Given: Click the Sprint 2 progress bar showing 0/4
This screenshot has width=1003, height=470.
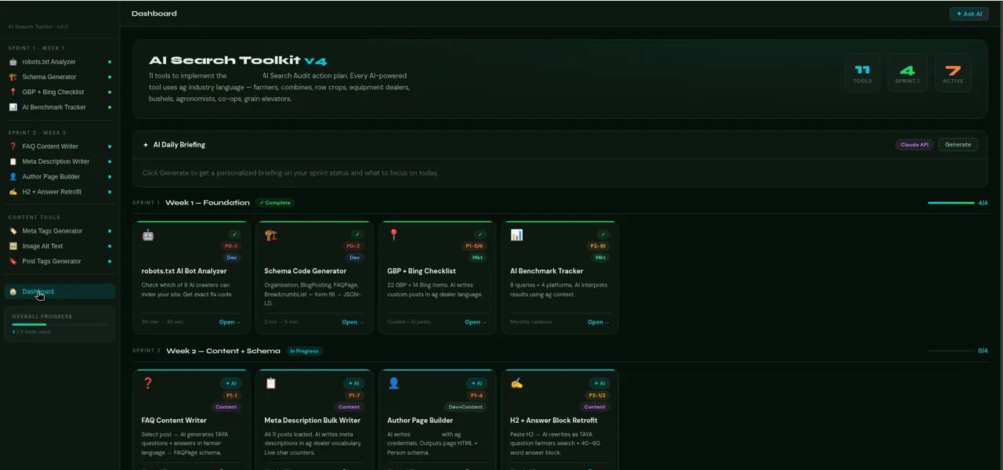Looking at the screenshot, I should (951, 351).
